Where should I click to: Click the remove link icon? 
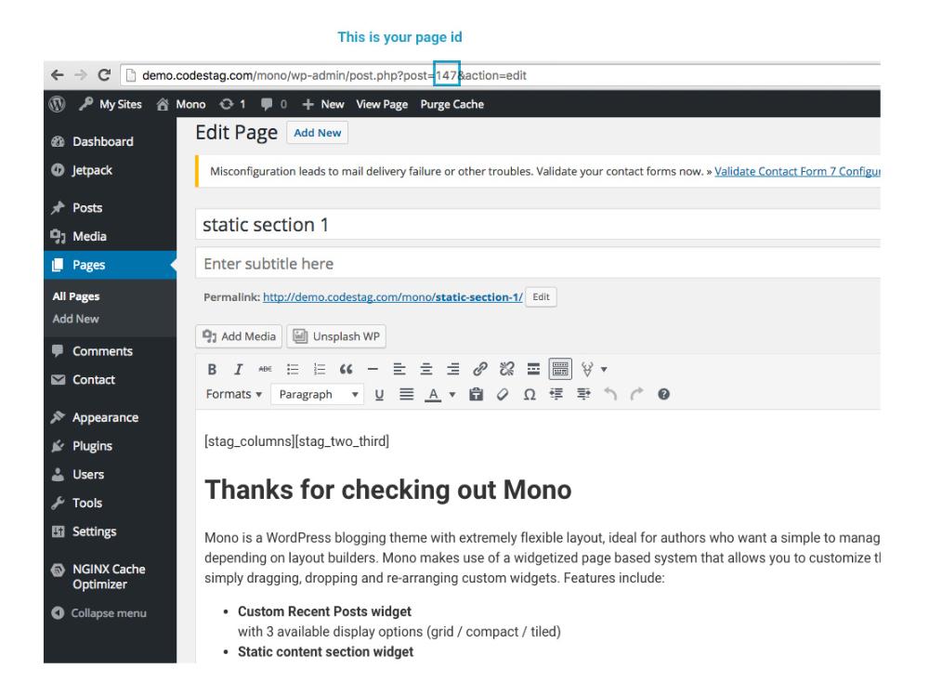506,370
